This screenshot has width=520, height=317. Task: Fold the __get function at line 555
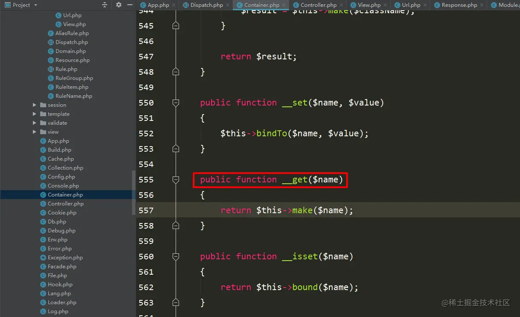(176, 179)
